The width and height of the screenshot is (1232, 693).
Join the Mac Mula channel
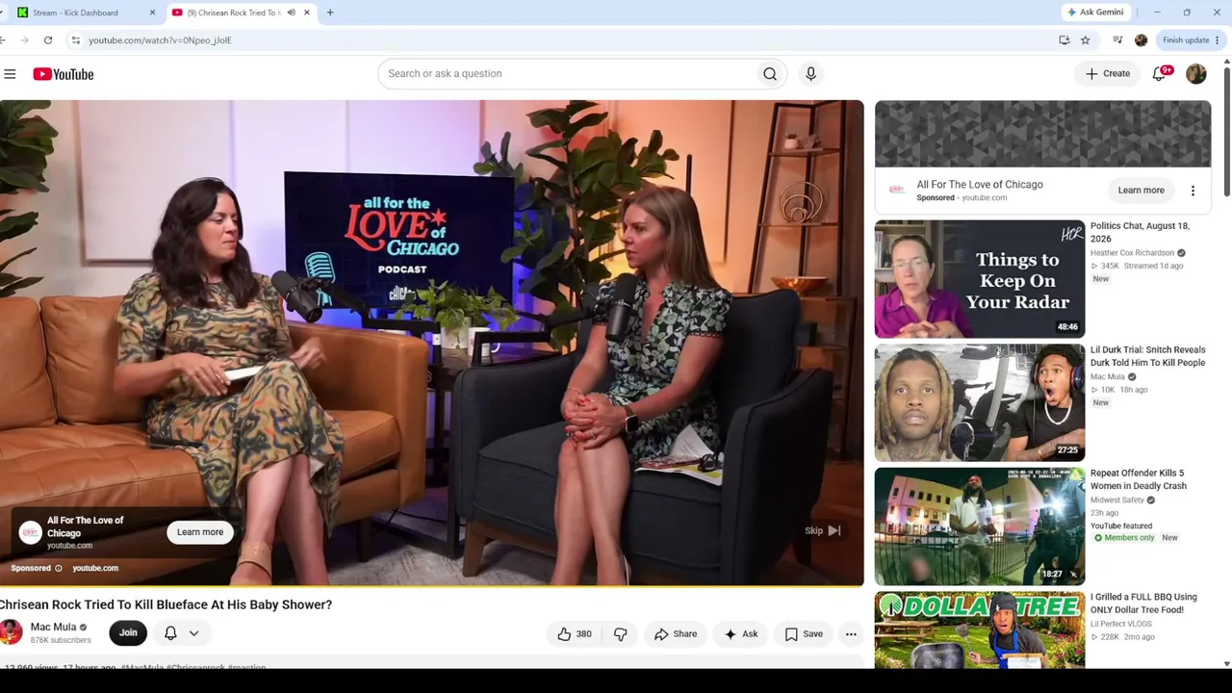(128, 632)
